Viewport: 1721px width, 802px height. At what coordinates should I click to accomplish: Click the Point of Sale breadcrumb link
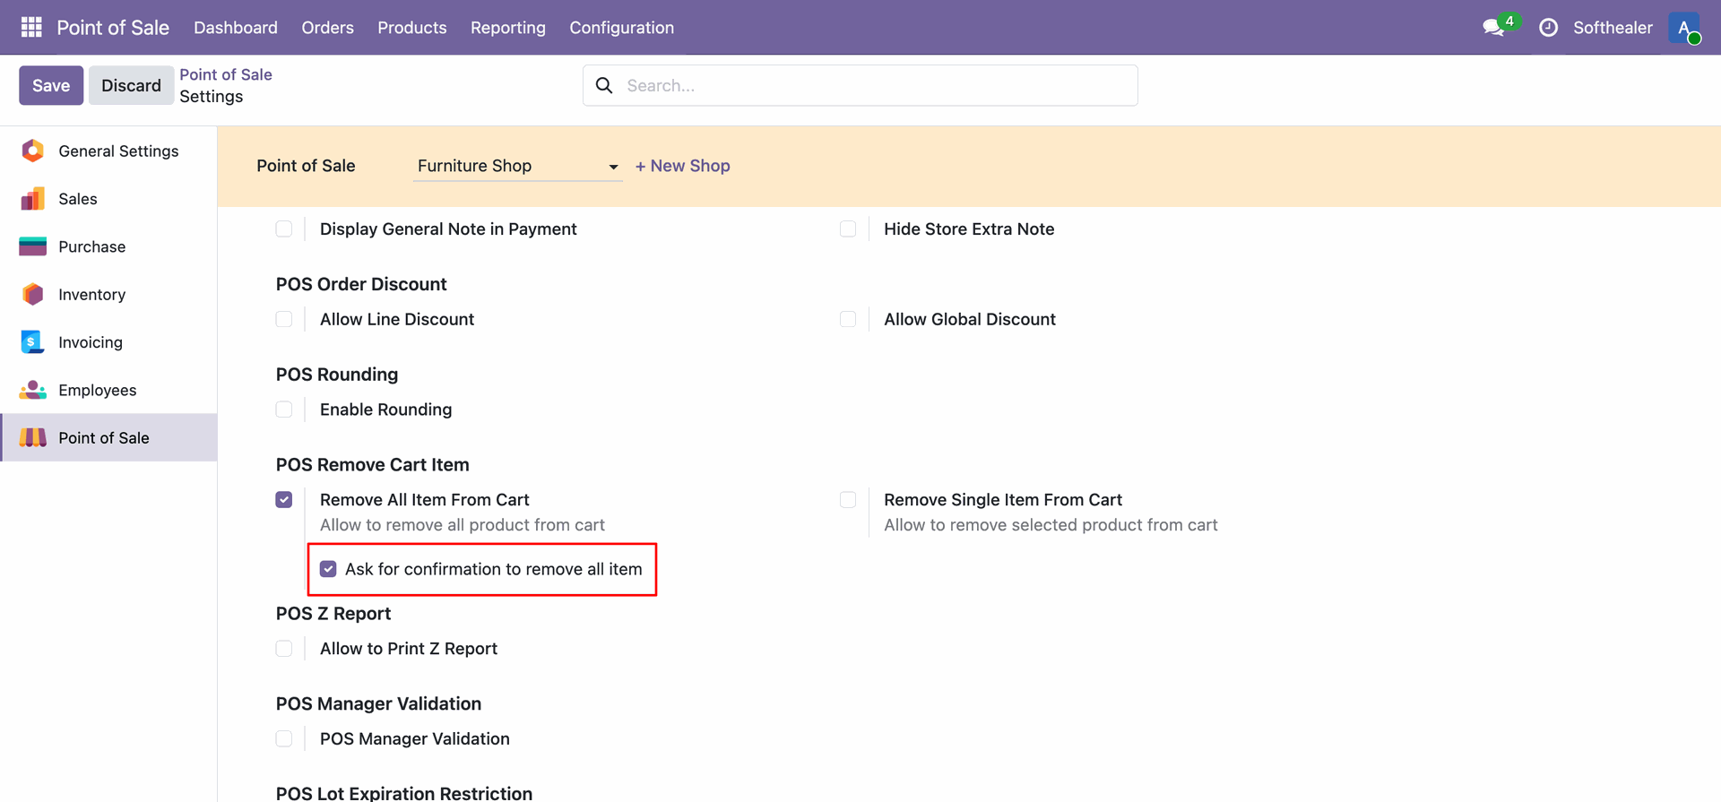(226, 74)
